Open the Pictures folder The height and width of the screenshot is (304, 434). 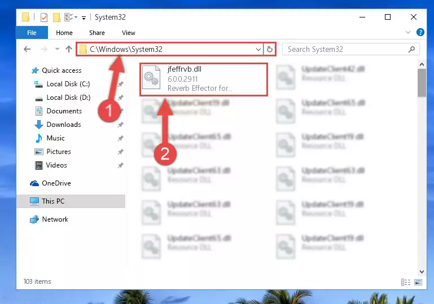click(52, 152)
